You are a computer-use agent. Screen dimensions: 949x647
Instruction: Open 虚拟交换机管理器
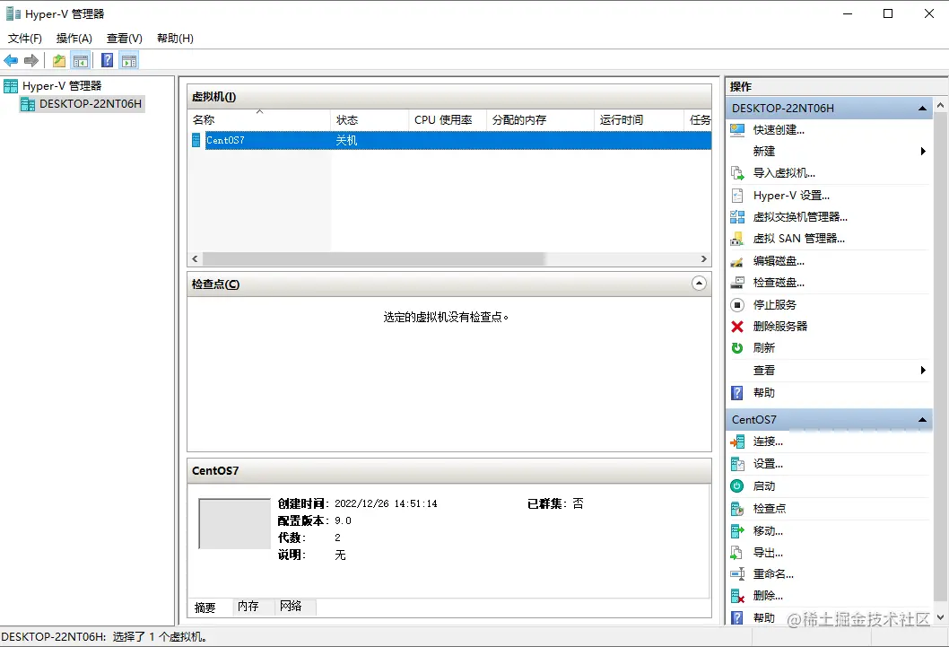coord(736,216)
